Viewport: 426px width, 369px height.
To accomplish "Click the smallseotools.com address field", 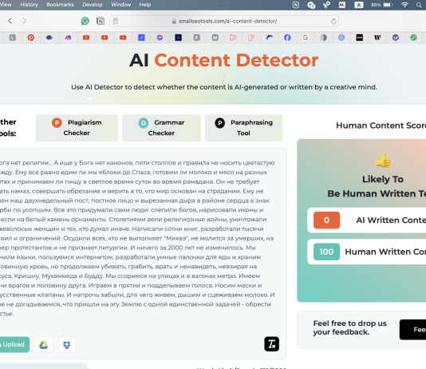I will click(224, 21).
